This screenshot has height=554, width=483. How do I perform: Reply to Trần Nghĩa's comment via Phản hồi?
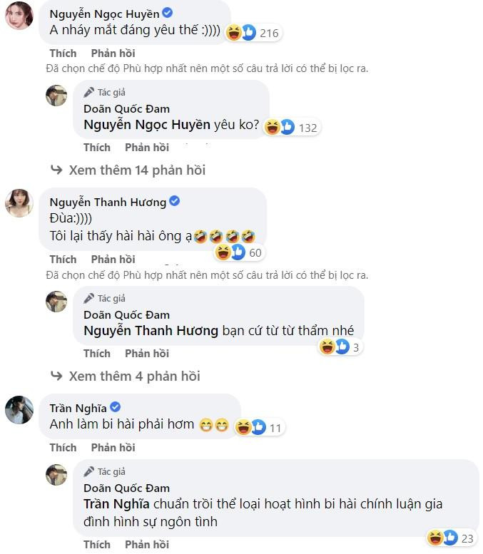(x=113, y=448)
